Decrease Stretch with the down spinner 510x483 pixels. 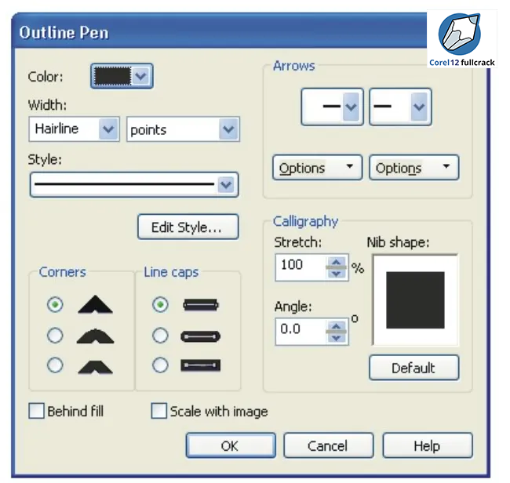point(337,274)
